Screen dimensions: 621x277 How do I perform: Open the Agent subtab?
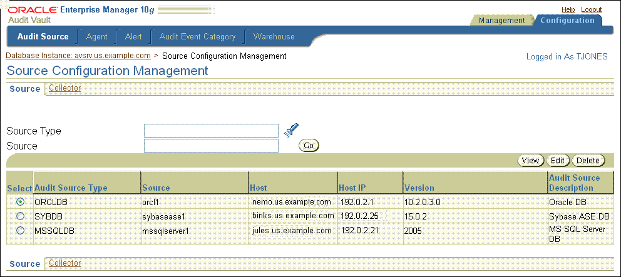pos(96,37)
